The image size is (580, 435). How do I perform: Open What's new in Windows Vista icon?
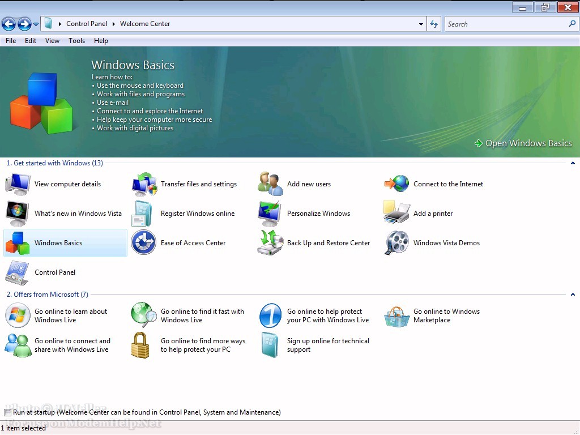click(x=18, y=214)
